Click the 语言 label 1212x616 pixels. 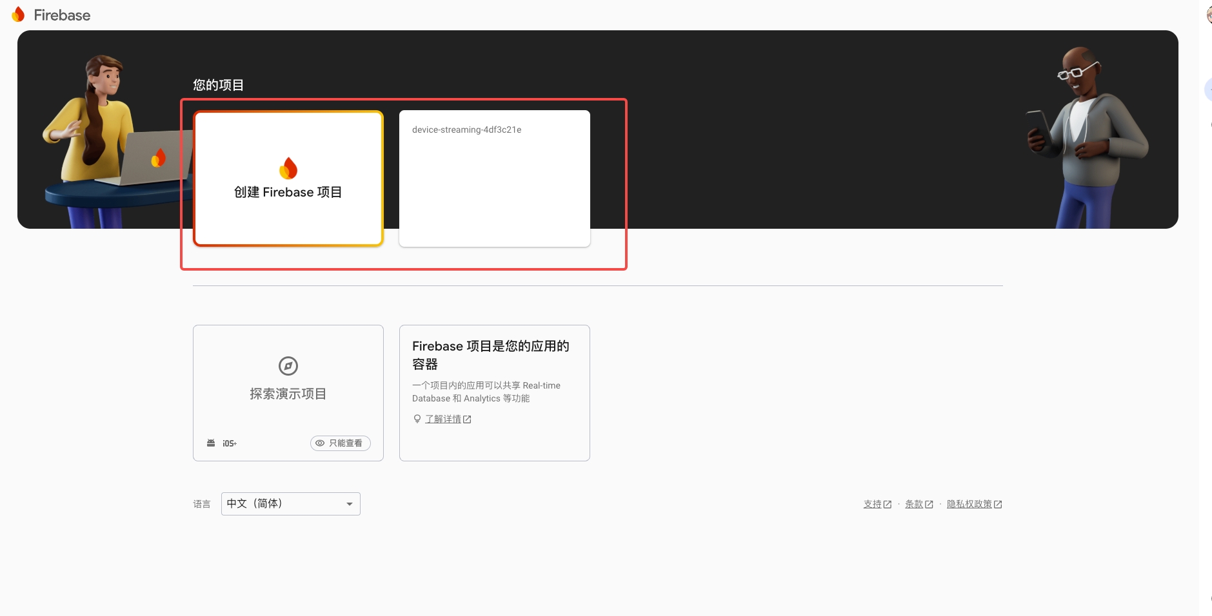202,504
